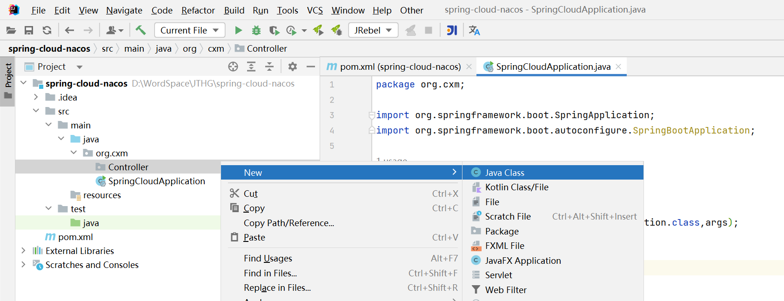Choose JavaFX Application option
The width and height of the screenshot is (784, 301).
coord(553,261)
